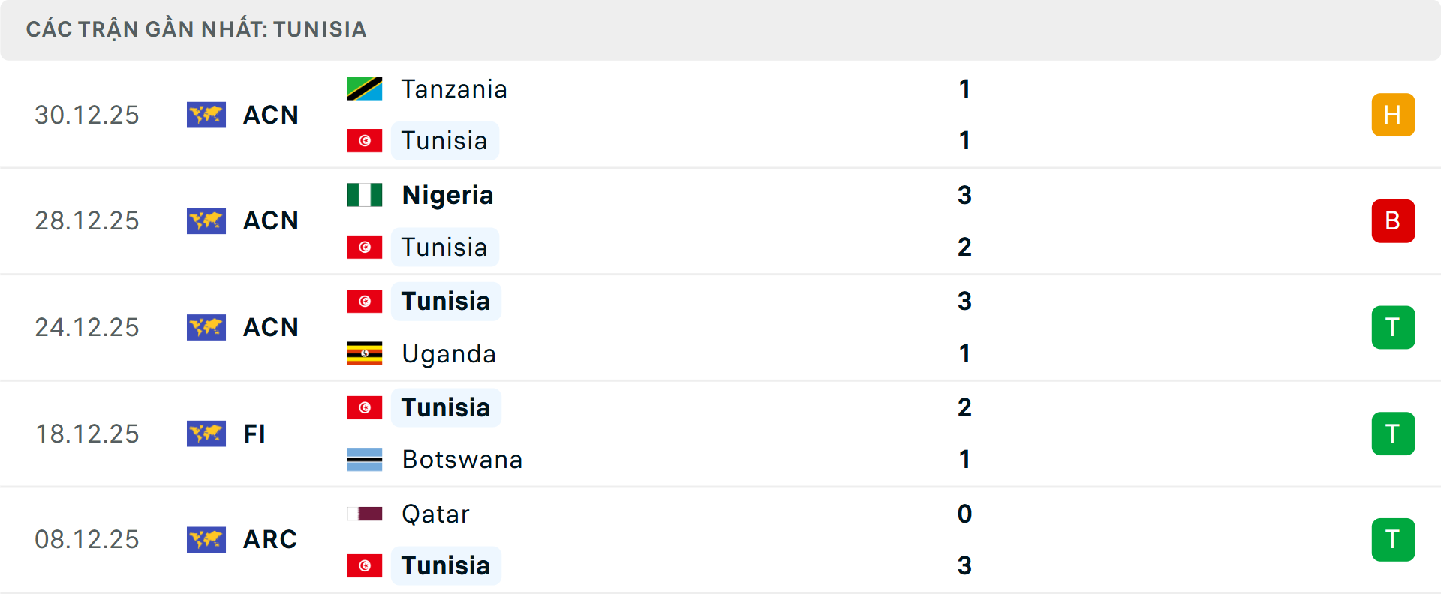This screenshot has width=1441, height=594.
Task: Open the Nigeria team link
Action: tap(447, 195)
